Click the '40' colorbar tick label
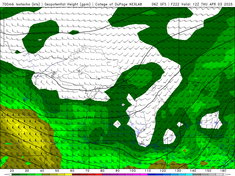The width and height of the screenshot is (235, 176). coord(42,171)
